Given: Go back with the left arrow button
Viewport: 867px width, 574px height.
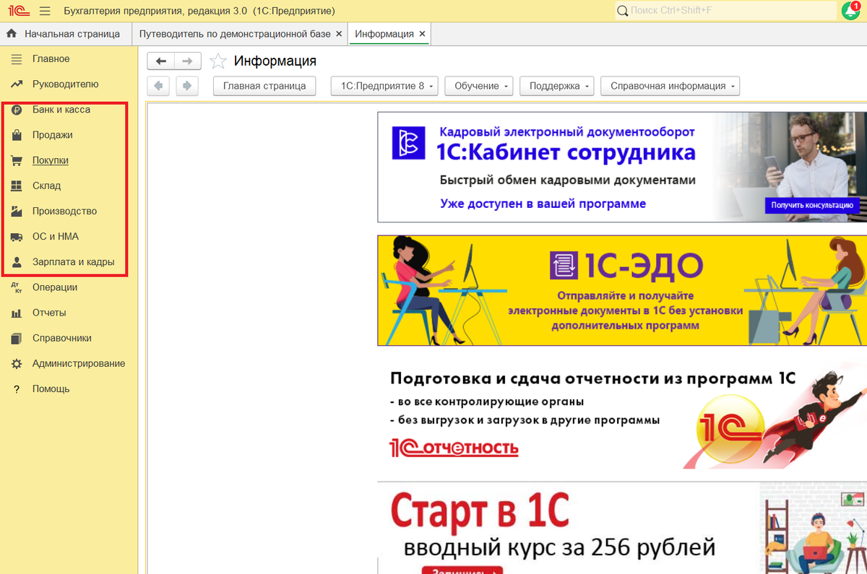Looking at the screenshot, I should pos(160,61).
